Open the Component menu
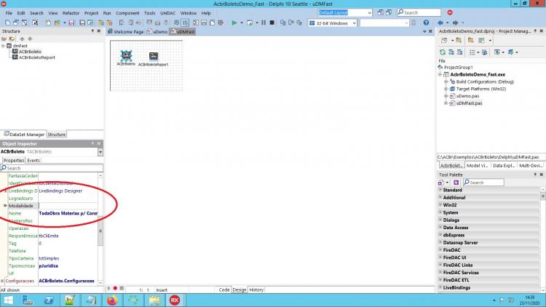Screen dimensions: 546x307 [127, 13]
